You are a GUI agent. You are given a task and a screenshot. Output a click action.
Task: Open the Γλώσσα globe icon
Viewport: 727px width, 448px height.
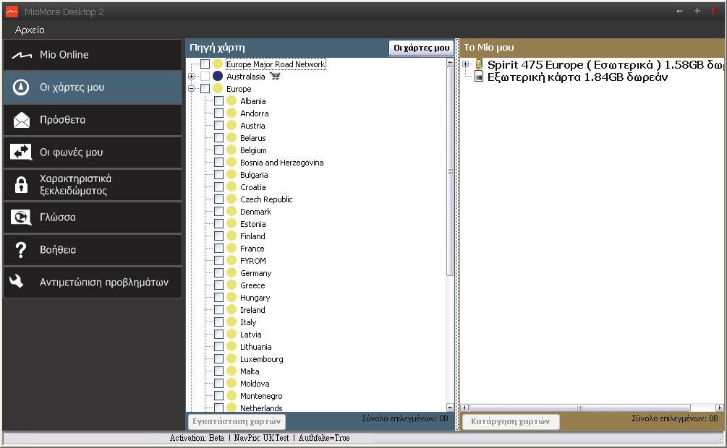21,217
